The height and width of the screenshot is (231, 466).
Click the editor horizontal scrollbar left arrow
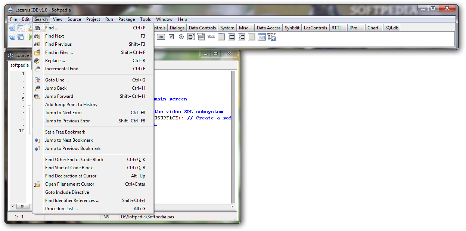point(13,206)
